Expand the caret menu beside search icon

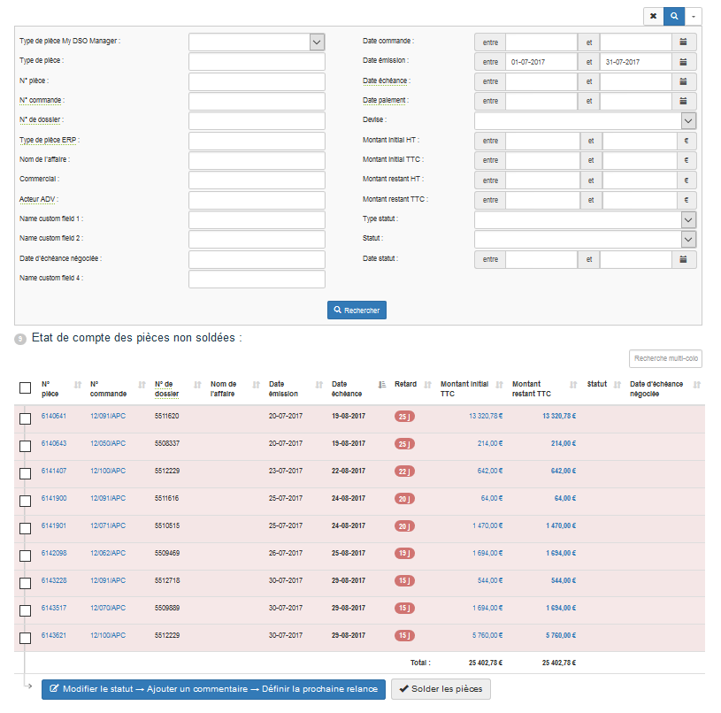694,16
